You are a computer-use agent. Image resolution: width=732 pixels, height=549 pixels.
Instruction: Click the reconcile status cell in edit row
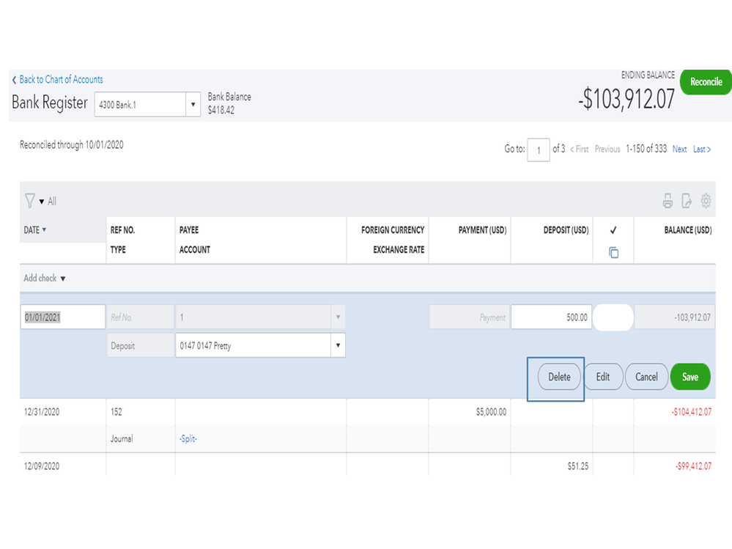(x=613, y=318)
